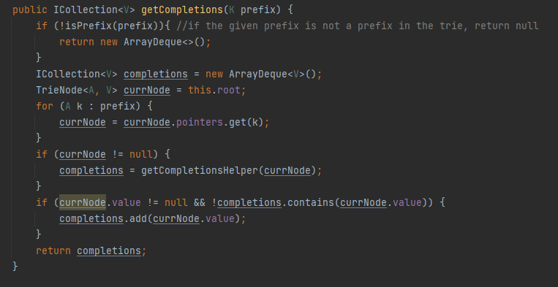
Task: Click completions in the final return statement
Action: pyautogui.click(x=109, y=250)
